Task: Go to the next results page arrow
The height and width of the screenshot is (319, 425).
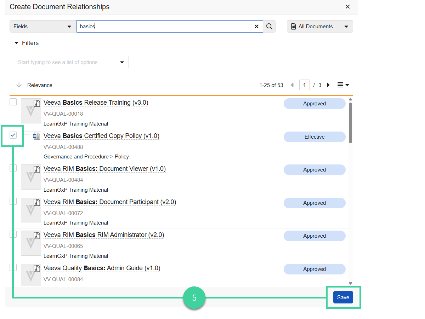Action: (328, 85)
